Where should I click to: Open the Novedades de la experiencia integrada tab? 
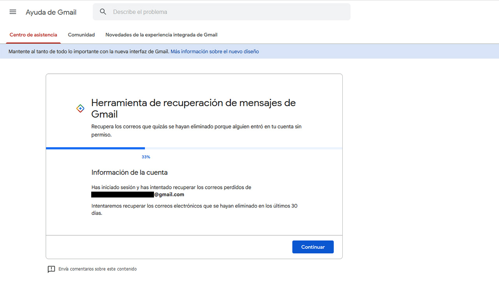161,35
